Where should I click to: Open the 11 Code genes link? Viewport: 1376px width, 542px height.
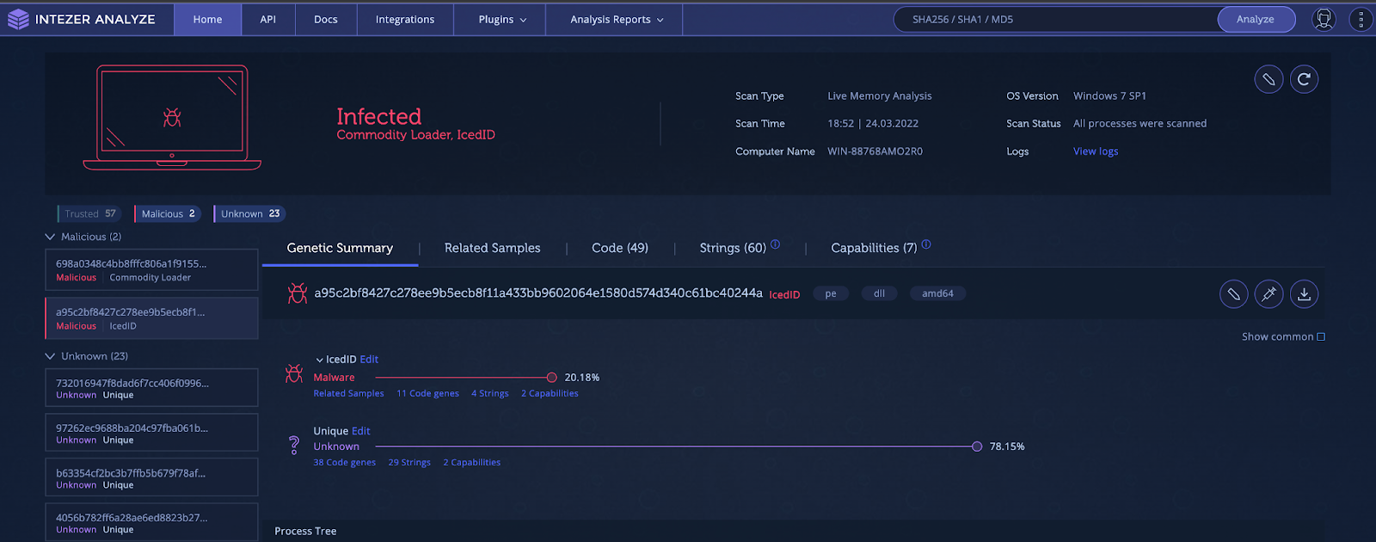[x=427, y=393]
